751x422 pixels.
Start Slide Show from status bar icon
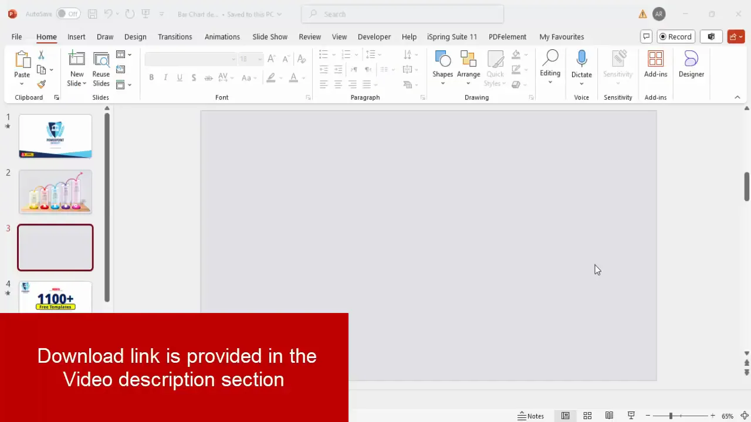click(631, 416)
